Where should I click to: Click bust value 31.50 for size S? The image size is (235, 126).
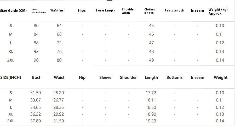tap(36, 93)
